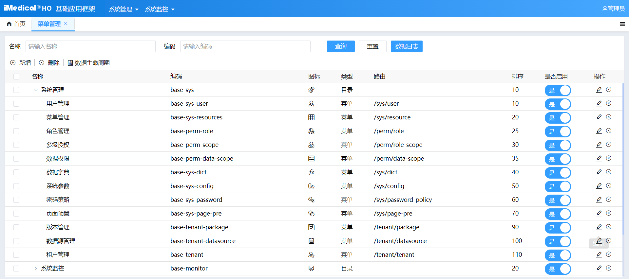Open the 系统管理 top menu dropdown
The width and height of the screenshot is (629, 279).
click(x=124, y=9)
